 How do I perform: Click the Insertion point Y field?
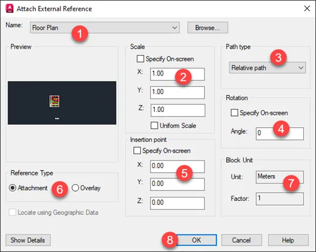[177, 185]
